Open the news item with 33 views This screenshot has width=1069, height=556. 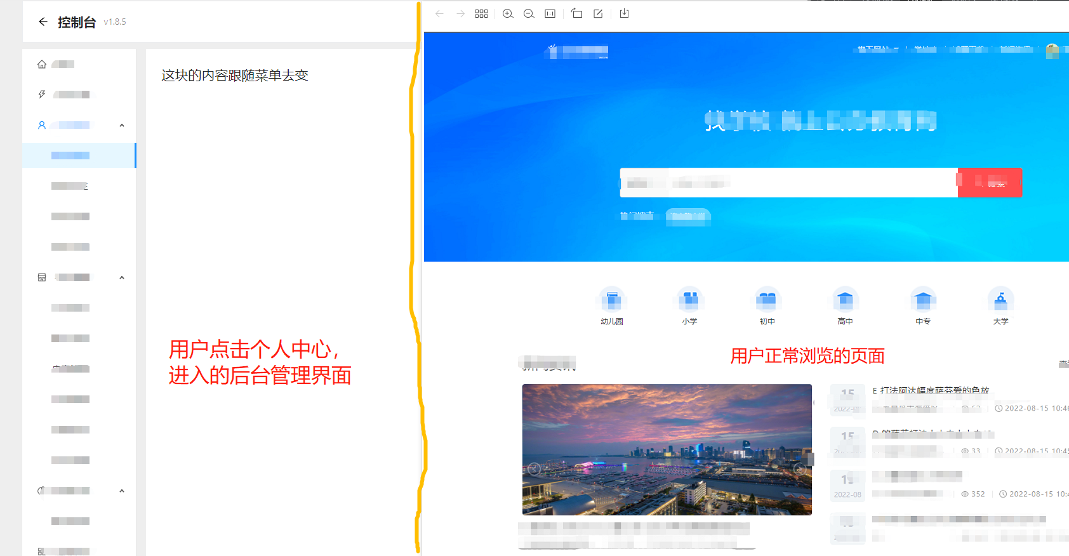coord(933,434)
